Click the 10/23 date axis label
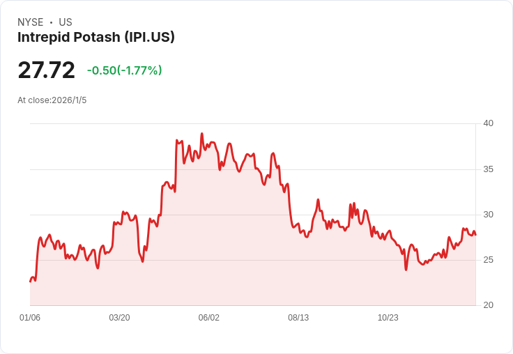Viewport: 513px width, 354px height. coord(388,318)
